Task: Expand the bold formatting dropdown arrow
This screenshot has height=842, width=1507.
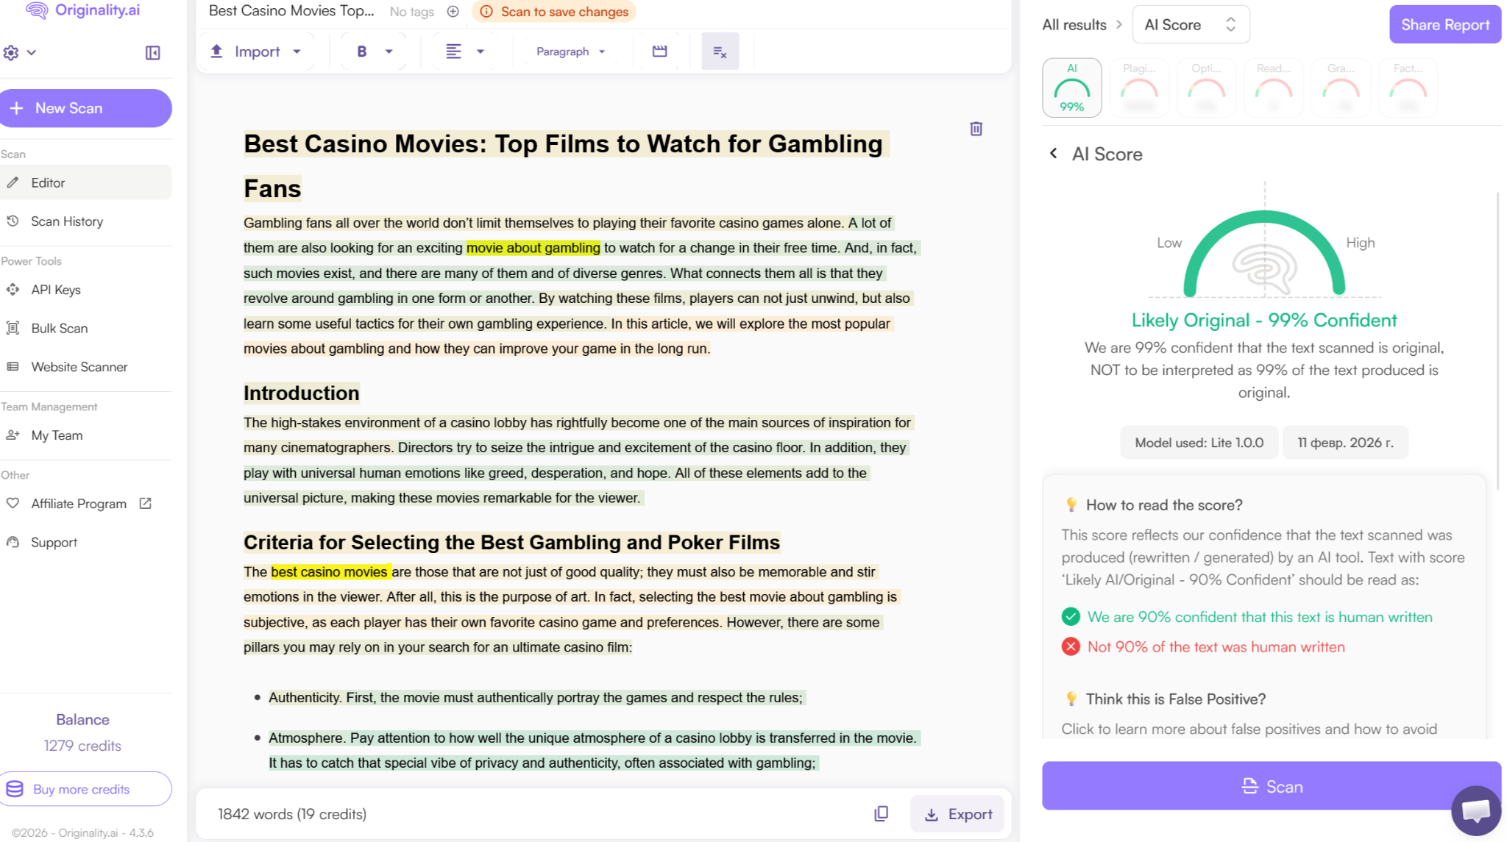Action: click(x=389, y=51)
